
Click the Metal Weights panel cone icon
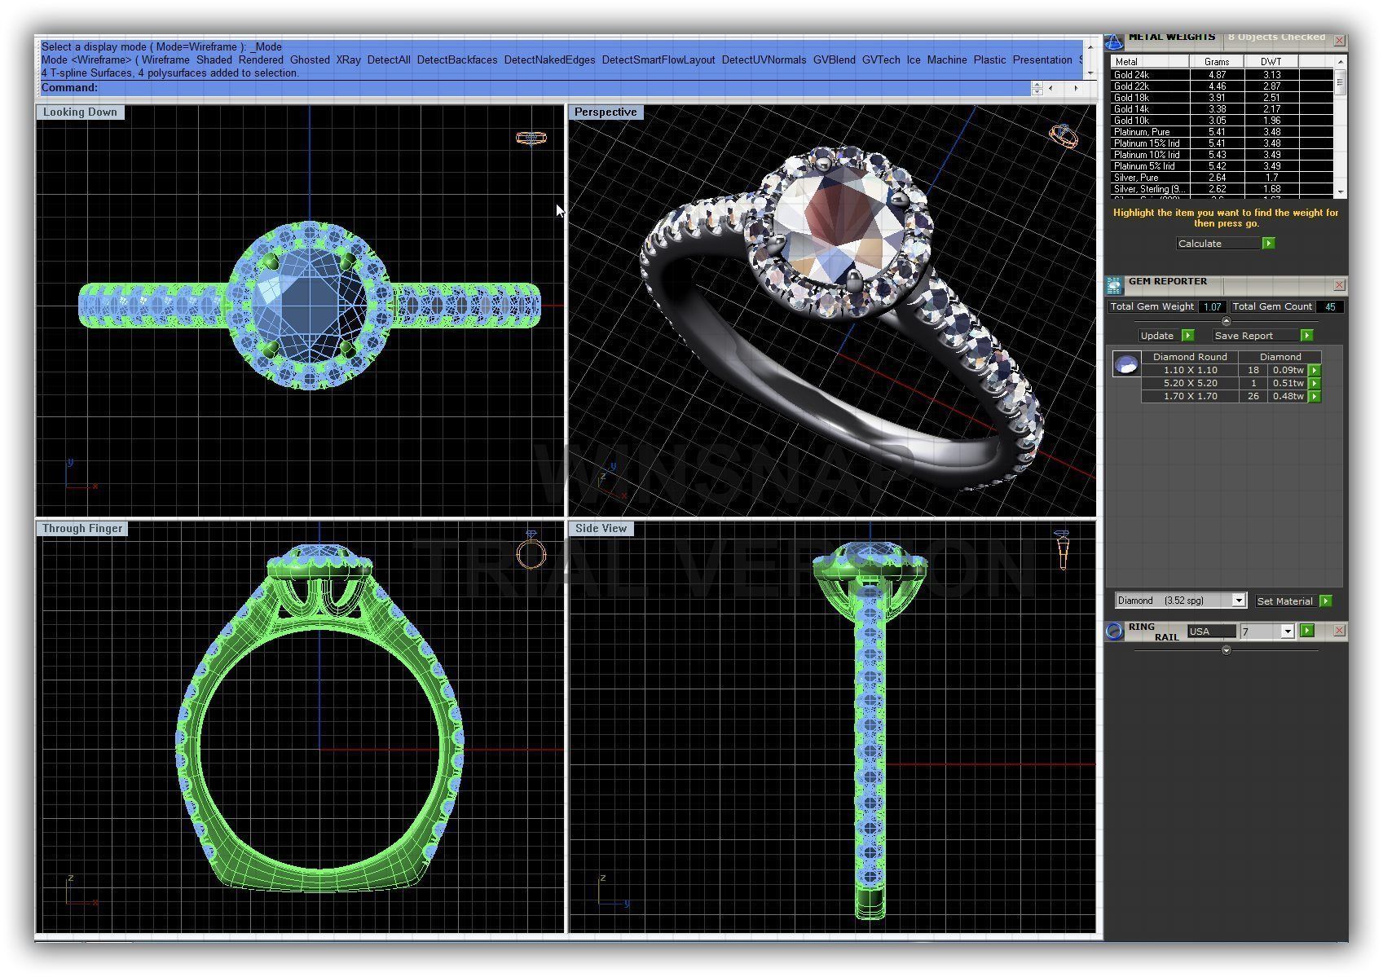tap(1114, 41)
